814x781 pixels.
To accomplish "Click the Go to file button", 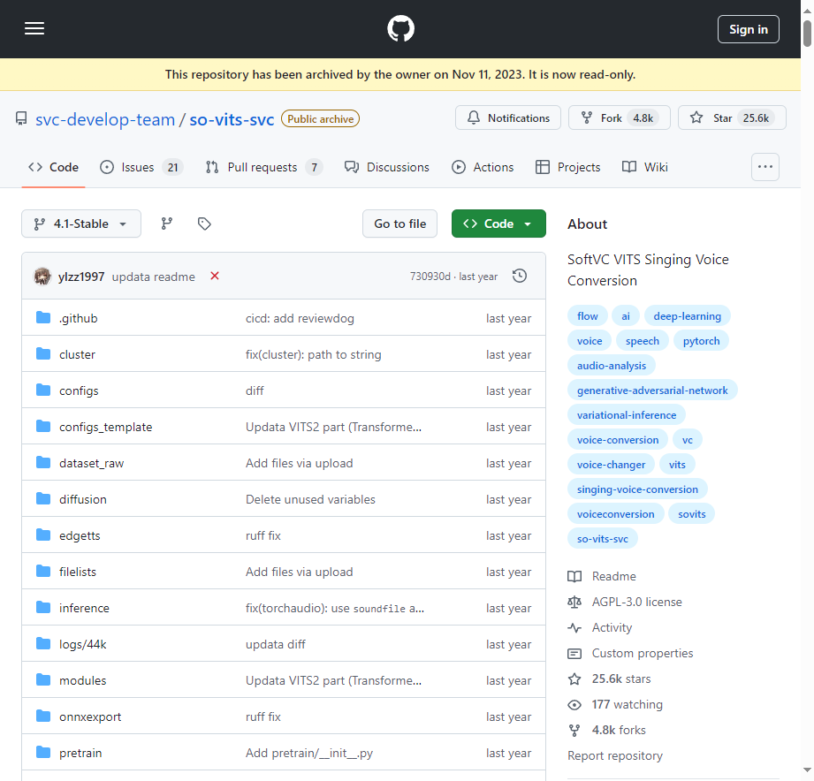I will (399, 224).
